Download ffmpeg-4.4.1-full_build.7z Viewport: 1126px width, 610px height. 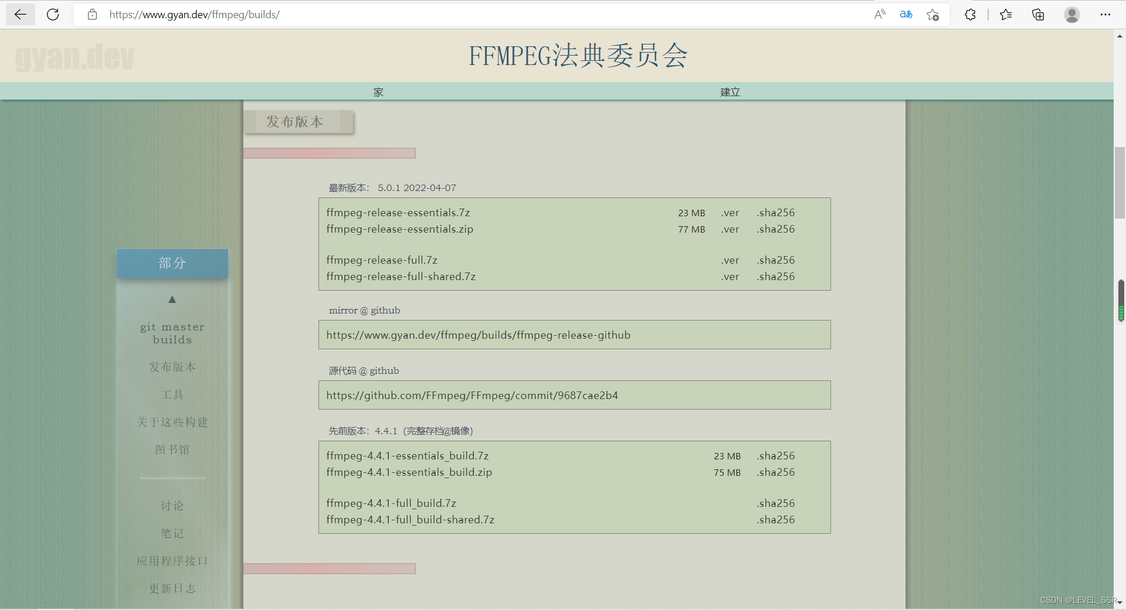pos(391,503)
